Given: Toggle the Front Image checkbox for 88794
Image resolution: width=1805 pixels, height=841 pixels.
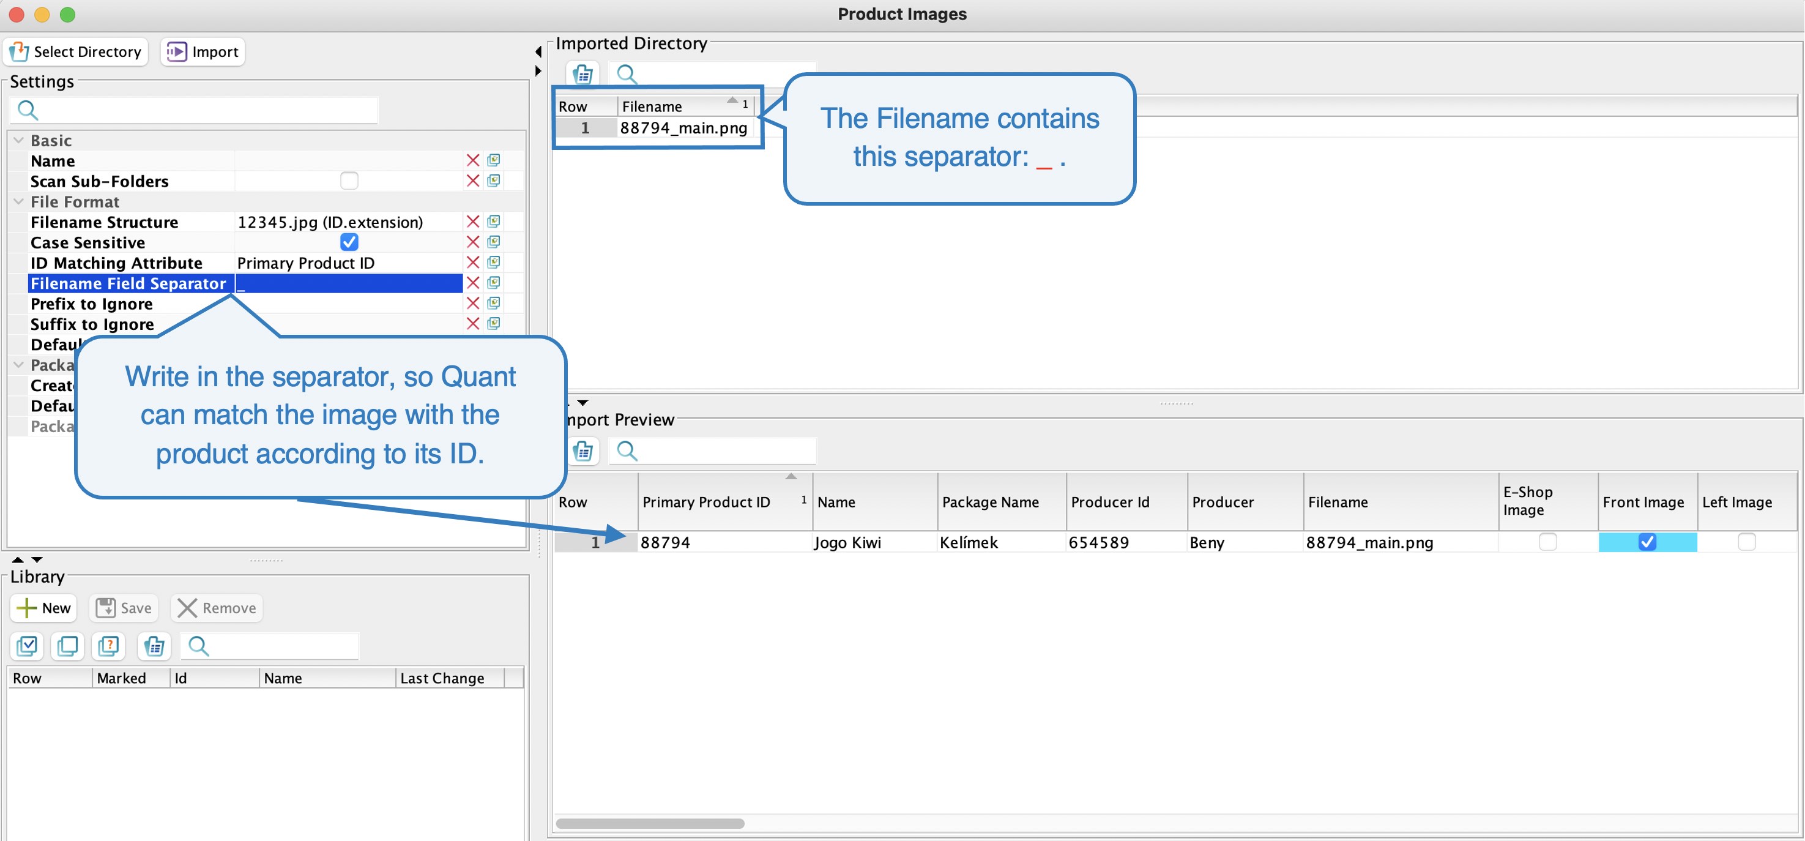Looking at the screenshot, I should click(1647, 542).
